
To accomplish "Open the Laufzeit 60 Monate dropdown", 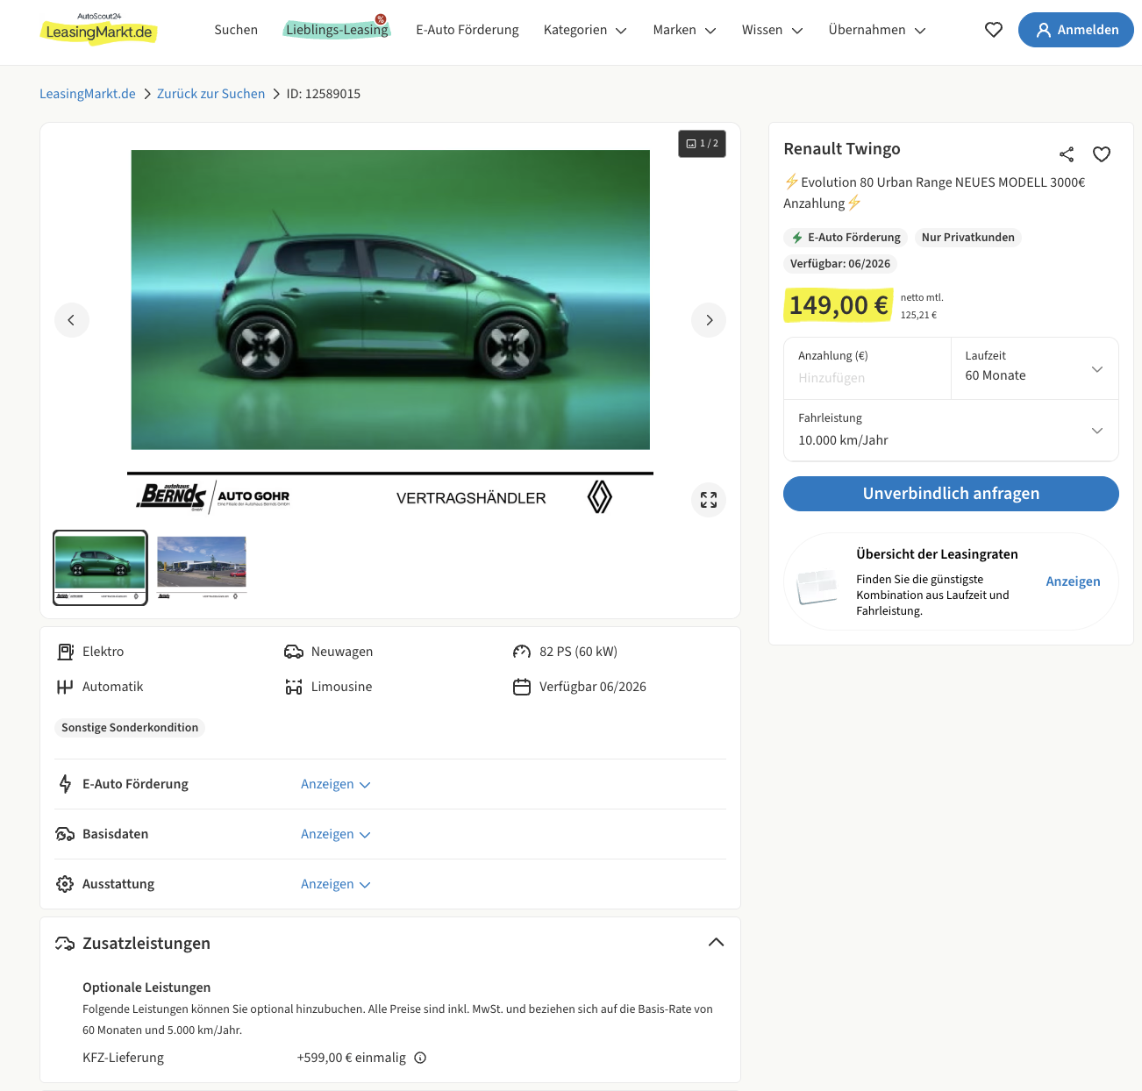I will point(1033,369).
